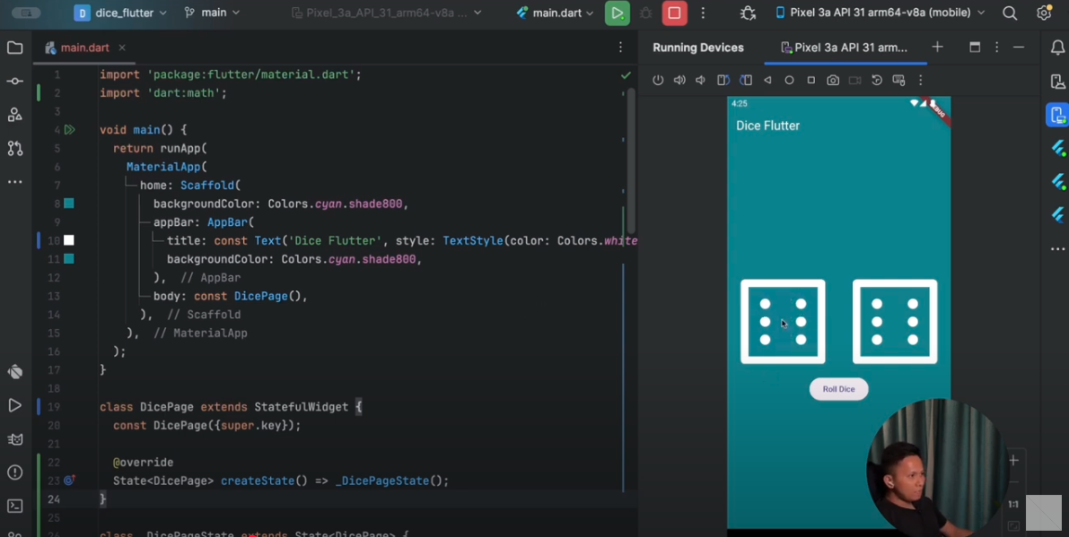Tap the left dice image

click(783, 321)
